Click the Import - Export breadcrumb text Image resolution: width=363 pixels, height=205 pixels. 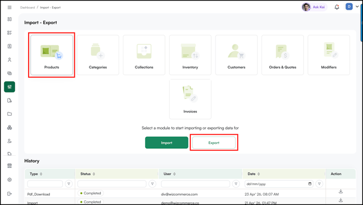tap(50, 8)
